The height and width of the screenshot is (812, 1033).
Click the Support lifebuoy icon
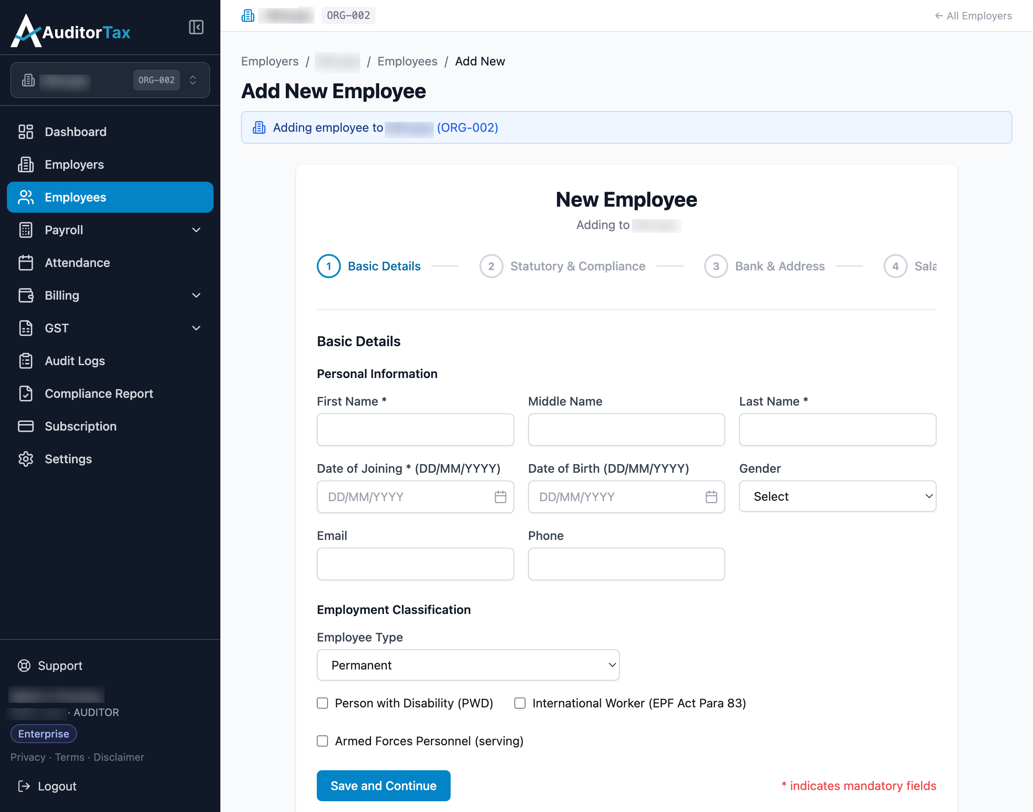(x=24, y=666)
